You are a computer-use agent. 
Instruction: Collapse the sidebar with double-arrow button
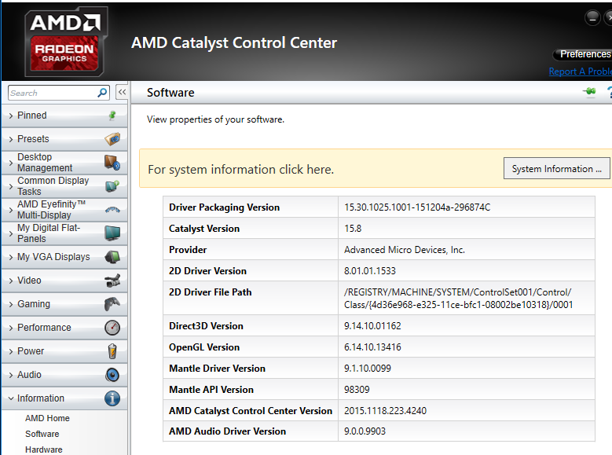pos(123,92)
